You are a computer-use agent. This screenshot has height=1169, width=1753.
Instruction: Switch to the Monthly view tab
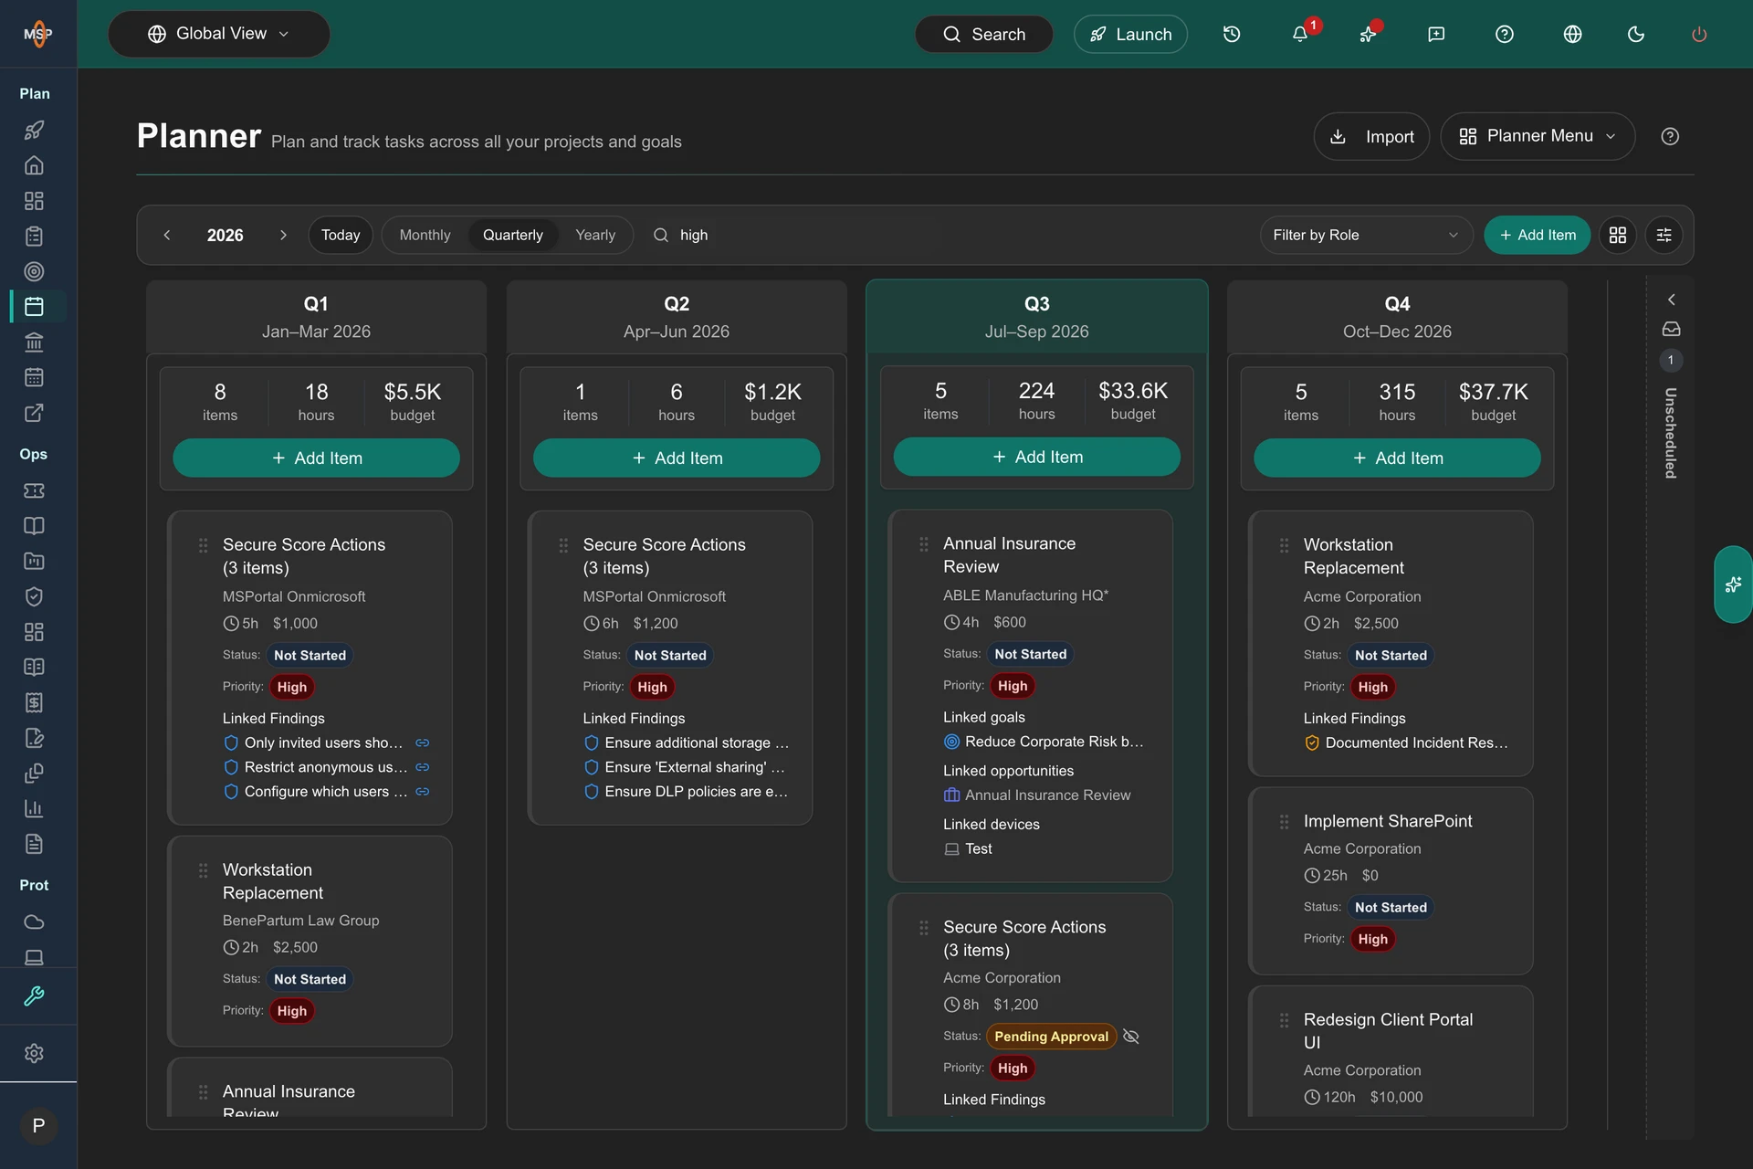[425, 235]
